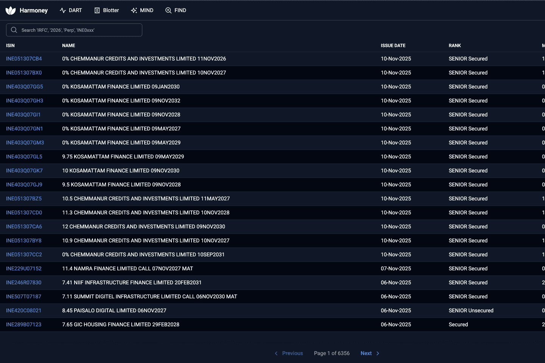Select '9.75 KOSAMATTAM FINANCE LIMITED 09MAY2029' name
This screenshot has width=545, height=363.
[123, 157]
